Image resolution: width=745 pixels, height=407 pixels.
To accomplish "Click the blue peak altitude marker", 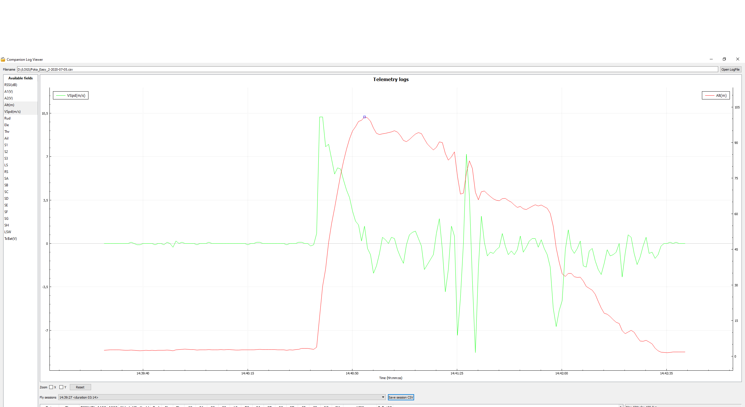I will tap(364, 117).
